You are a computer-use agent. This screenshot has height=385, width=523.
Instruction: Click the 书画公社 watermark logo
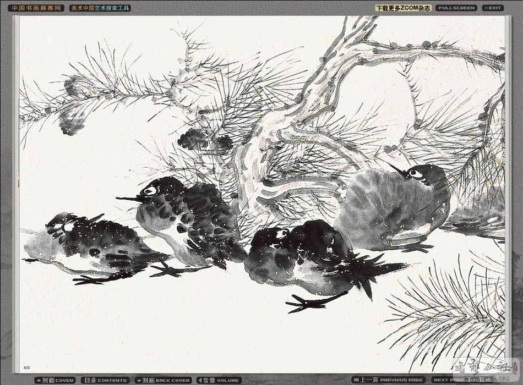484,367
